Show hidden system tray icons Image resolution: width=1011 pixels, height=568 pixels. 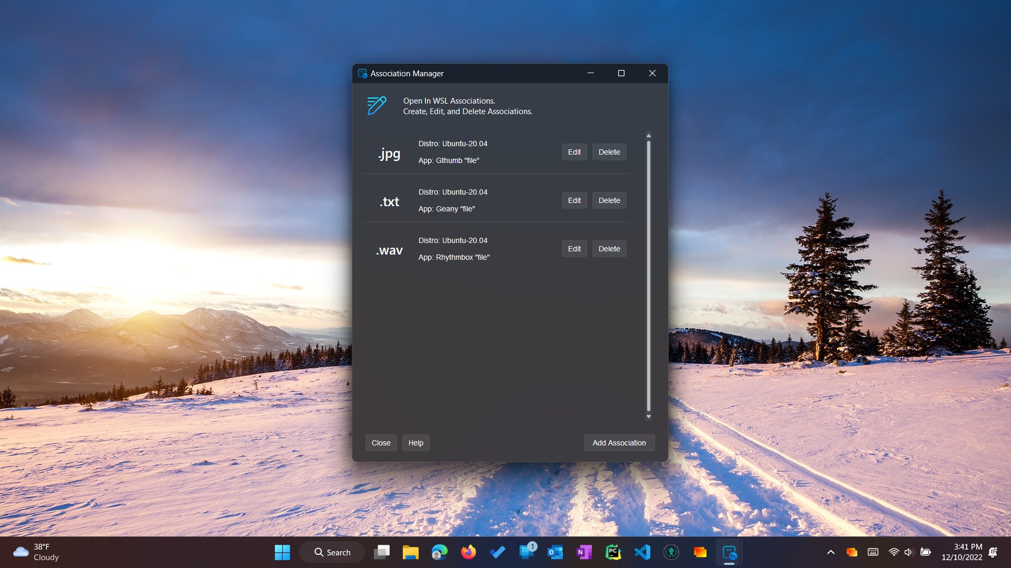pos(830,552)
